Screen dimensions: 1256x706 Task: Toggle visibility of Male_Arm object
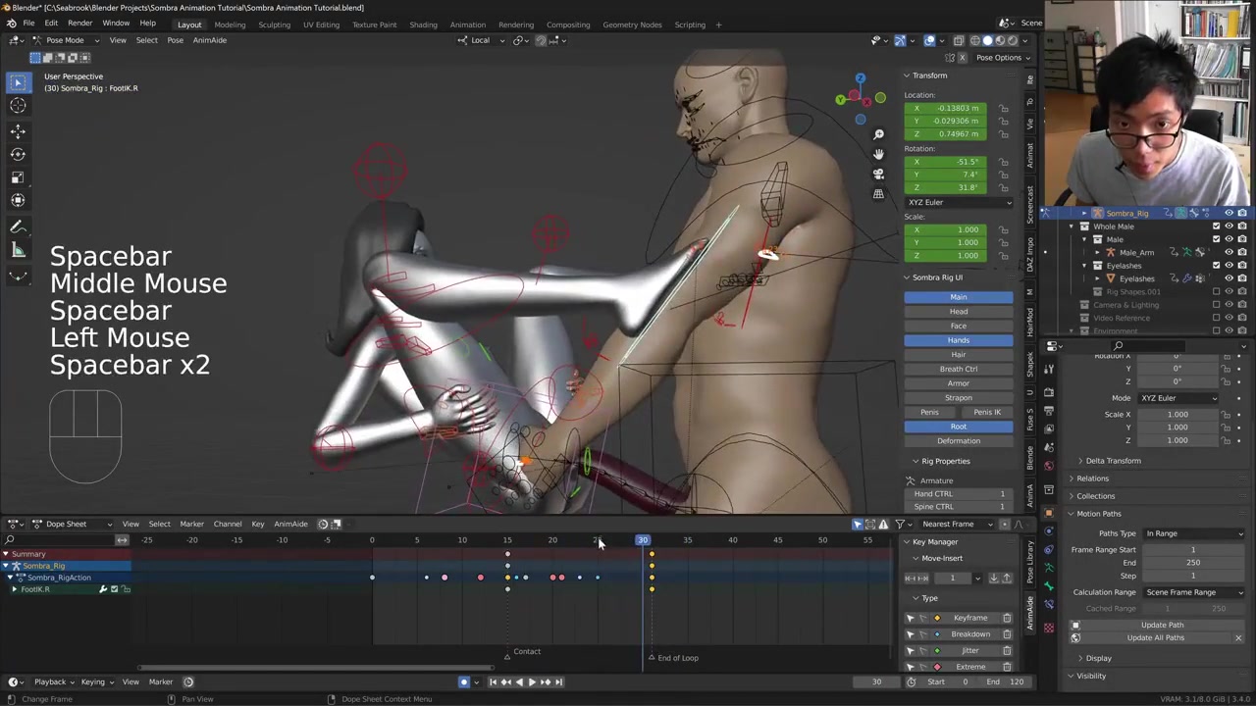click(1229, 252)
